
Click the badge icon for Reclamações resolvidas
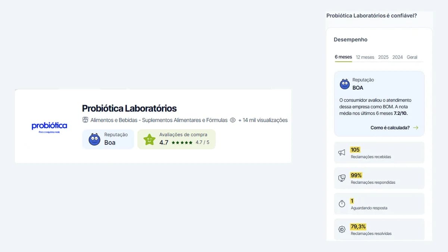[342, 229]
